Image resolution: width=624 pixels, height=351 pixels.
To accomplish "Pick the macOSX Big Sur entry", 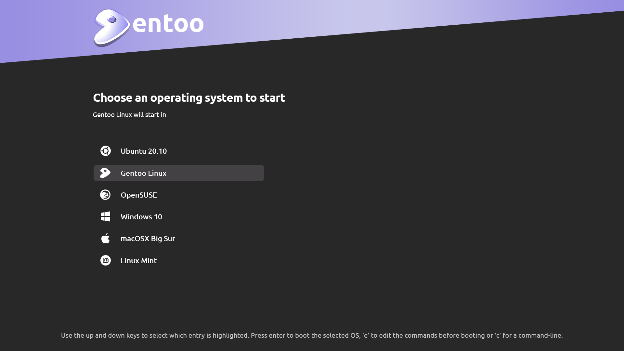I will pyautogui.click(x=179, y=239).
